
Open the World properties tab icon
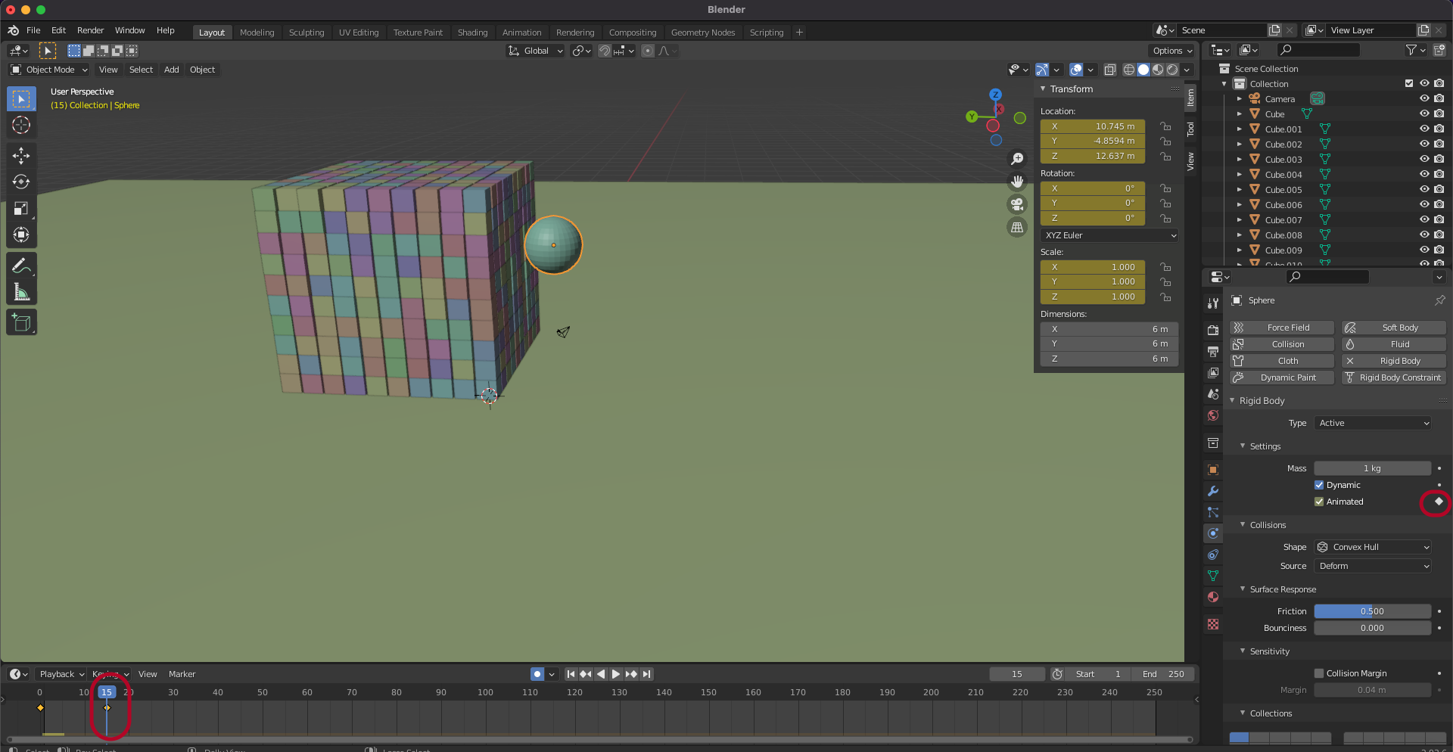pyautogui.click(x=1213, y=415)
